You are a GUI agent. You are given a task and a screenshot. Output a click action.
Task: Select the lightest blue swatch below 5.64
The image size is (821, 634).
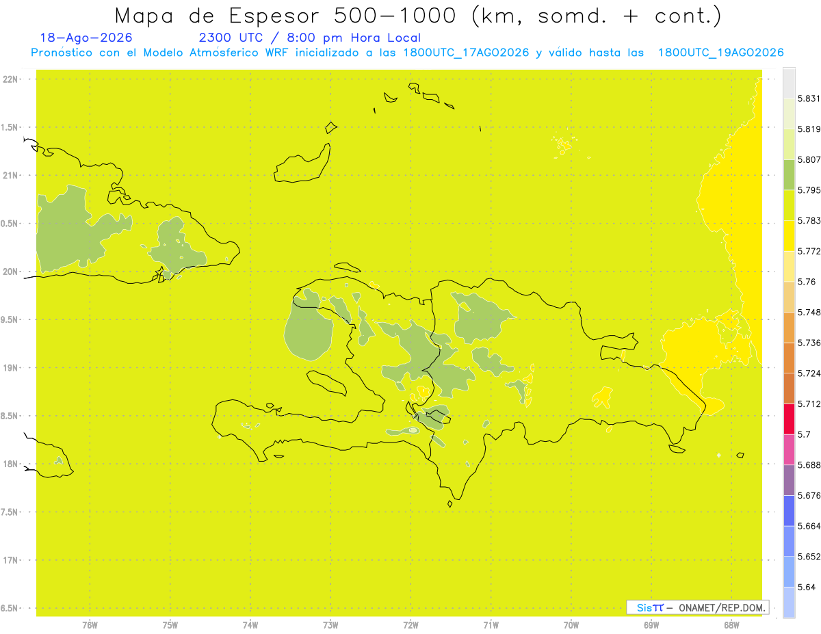tap(789, 602)
